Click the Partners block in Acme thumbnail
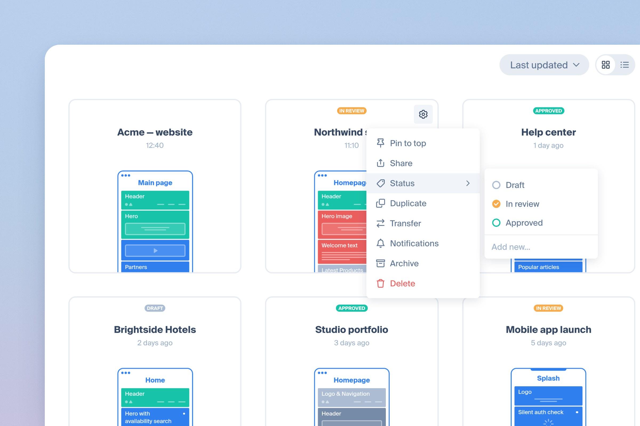Screen dimensions: 640x426 (x=155, y=267)
